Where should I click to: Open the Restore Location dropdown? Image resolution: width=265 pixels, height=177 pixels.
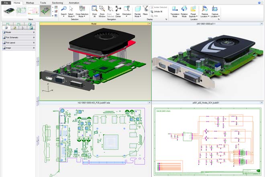(205, 15)
